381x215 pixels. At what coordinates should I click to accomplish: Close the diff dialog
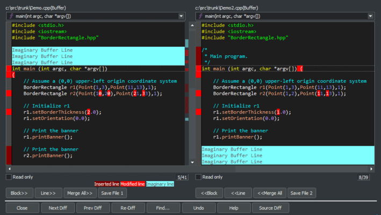pyautogui.click(x=22, y=208)
